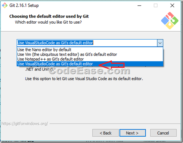The height and width of the screenshot is (143, 183).
Task: Choose 'Use the Nano editor by default'
Action: pos(90,50)
